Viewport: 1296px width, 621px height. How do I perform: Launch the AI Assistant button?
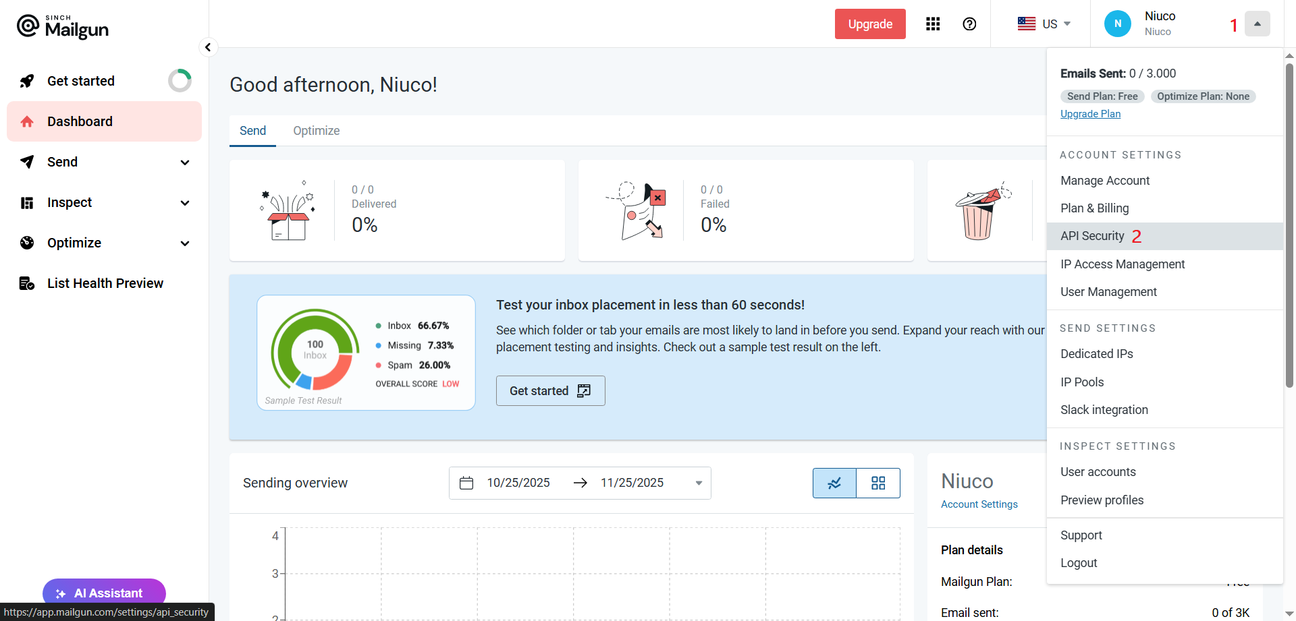(x=104, y=593)
